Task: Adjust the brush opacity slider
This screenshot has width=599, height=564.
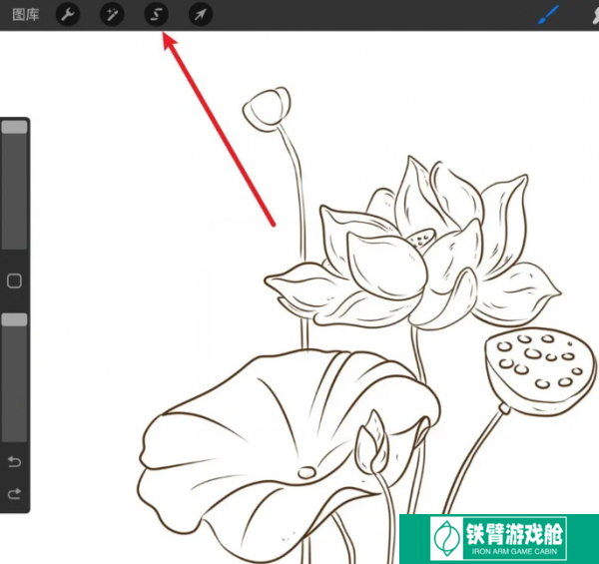Action: point(14,377)
